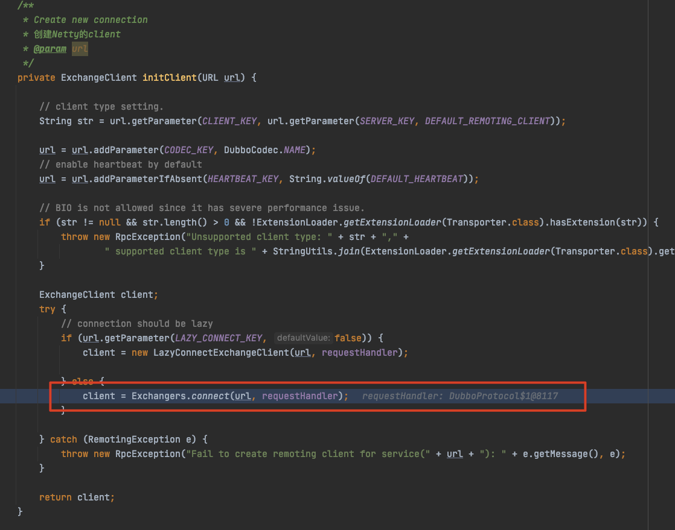Click the StringUtils.join method call
This screenshot has width=675, height=530.
pos(316,251)
